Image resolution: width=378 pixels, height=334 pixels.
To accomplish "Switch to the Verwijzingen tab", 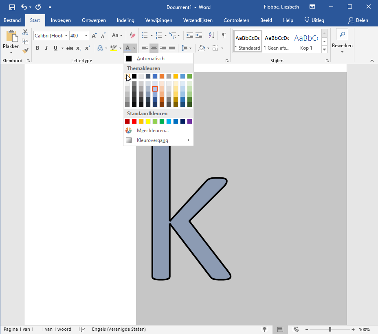I will pyautogui.click(x=158, y=20).
